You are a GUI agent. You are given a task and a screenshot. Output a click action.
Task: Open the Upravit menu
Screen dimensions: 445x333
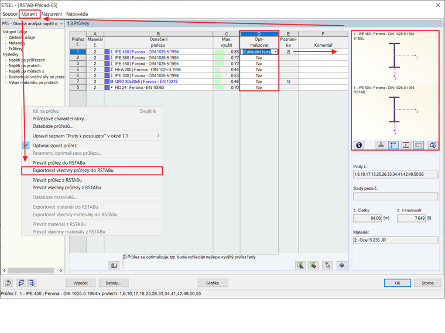point(29,14)
